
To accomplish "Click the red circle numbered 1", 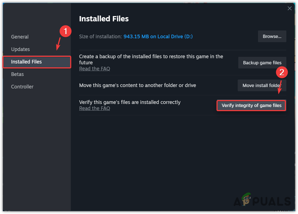I will (66, 31).
